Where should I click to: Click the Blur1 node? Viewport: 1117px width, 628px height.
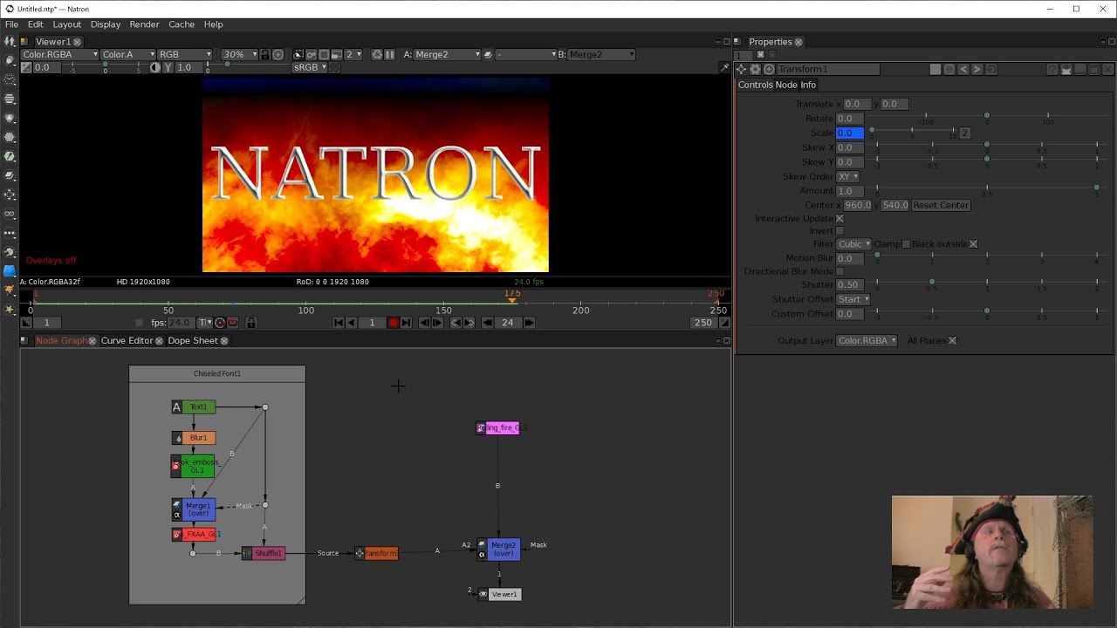(198, 438)
